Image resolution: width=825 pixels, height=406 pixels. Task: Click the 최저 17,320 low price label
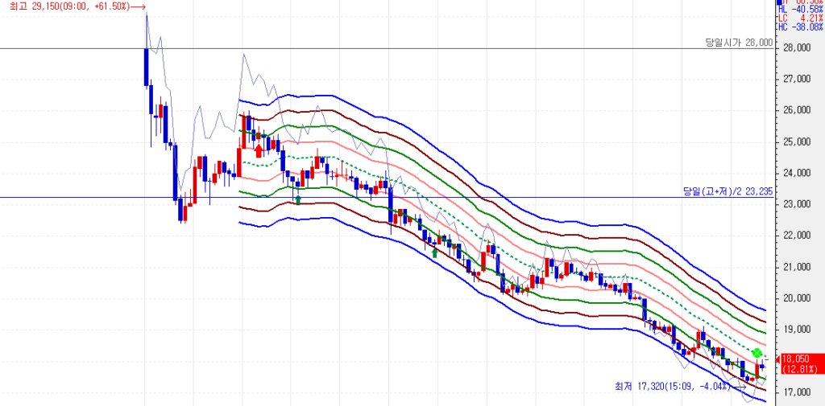pos(681,386)
